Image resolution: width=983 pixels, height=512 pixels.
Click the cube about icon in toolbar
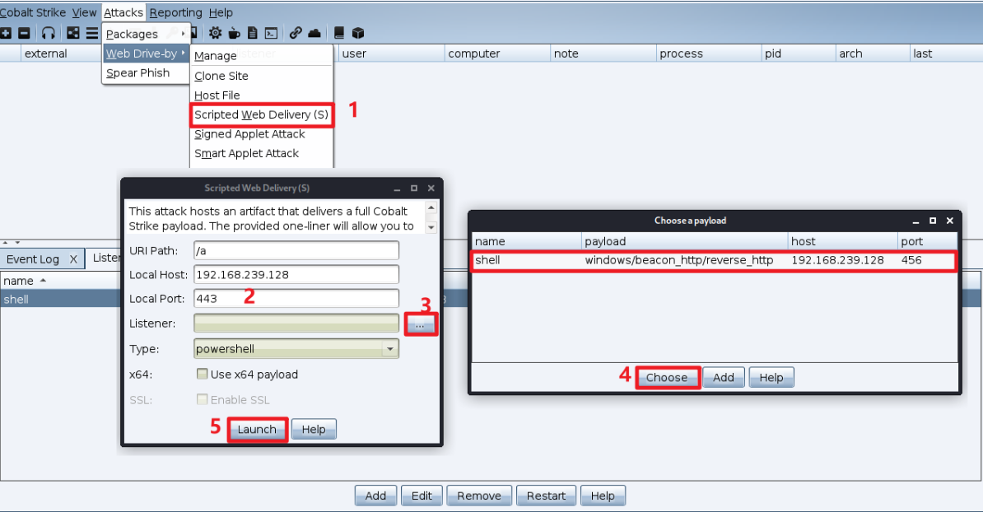pos(358,33)
